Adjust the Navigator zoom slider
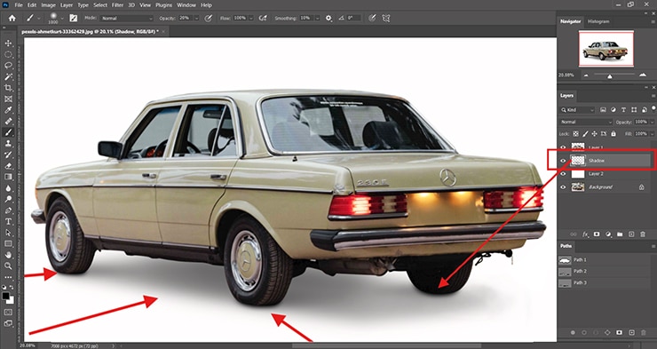 (x=610, y=76)
